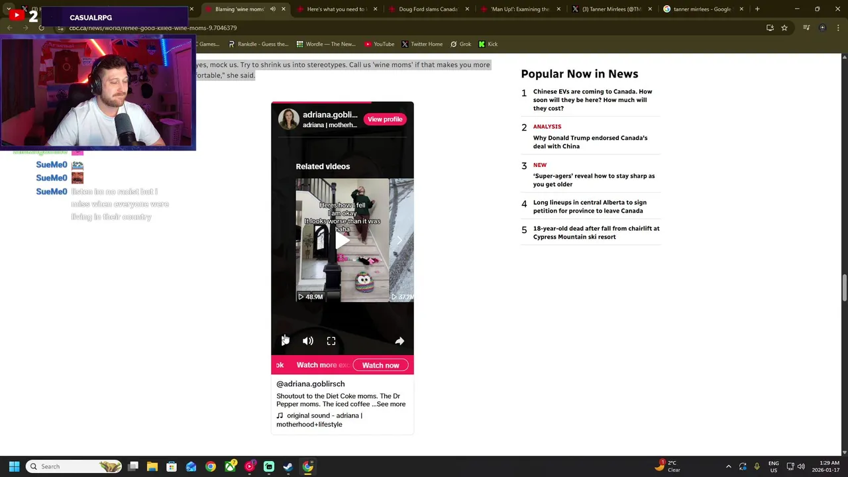This screenshot has width=848, height=477.
Task: Pause or play the TikTok embed
Action: point(285,341)
